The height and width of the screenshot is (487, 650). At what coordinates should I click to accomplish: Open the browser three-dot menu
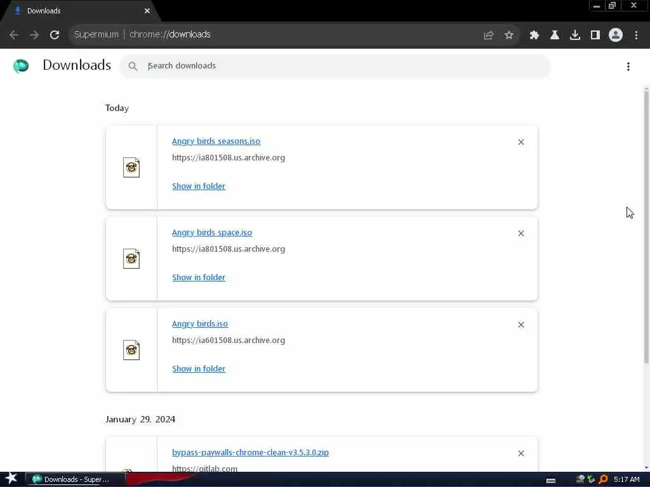[636, 36]
